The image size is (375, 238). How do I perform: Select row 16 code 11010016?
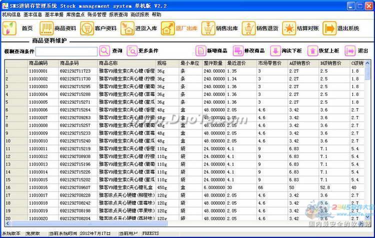43,187
